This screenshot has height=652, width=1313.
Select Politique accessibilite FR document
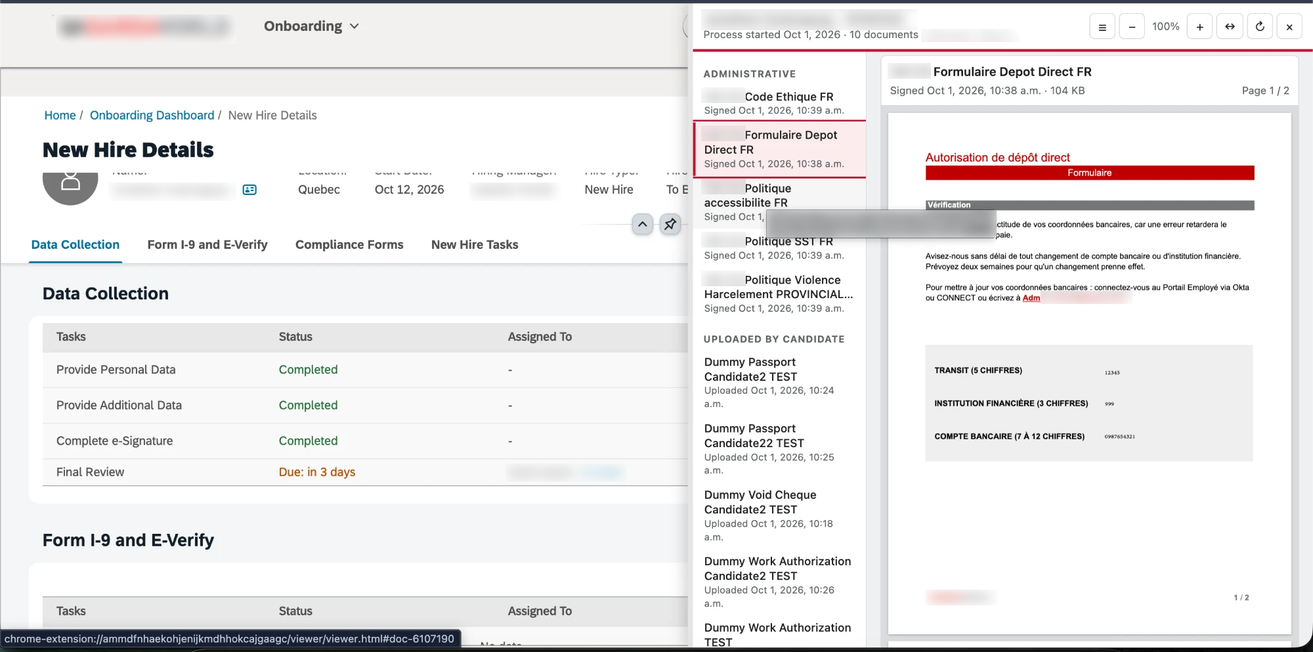click(x=779, y=202)
